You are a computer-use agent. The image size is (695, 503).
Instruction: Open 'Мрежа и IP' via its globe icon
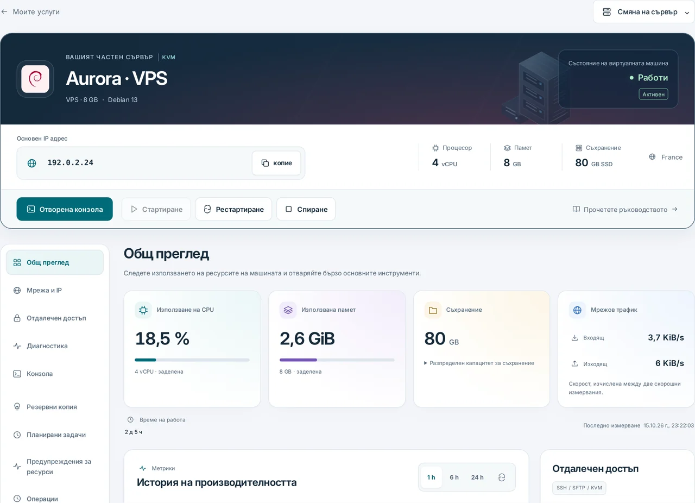pyautogui.click(x=17, y=291)
